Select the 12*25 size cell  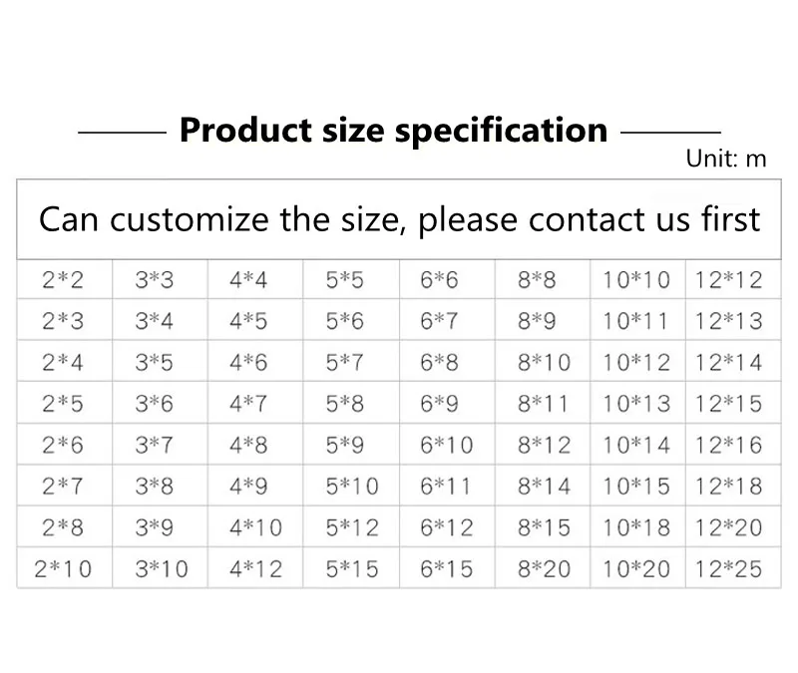pyautogui.click(x=728, y=569)
